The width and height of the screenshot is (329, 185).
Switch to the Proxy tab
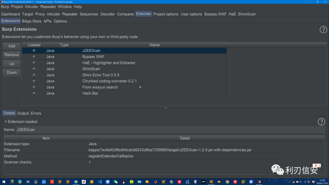pos(40,14)
